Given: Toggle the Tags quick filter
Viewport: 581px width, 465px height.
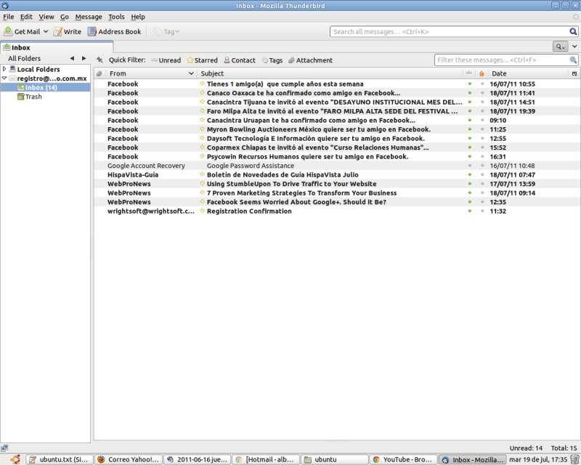Looking at the screenshot, I should 272,60.
